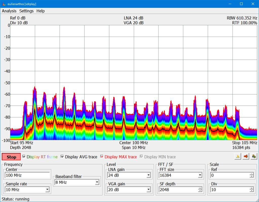Minimize the euXenarthra window

click(x=230, y=4)
